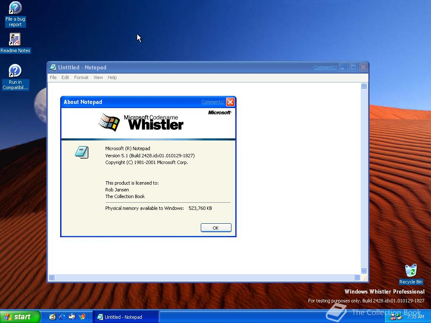431x323 pixels.
Task: Open Run in Compatibility desktop shortcut
Action: click(15, 77)
